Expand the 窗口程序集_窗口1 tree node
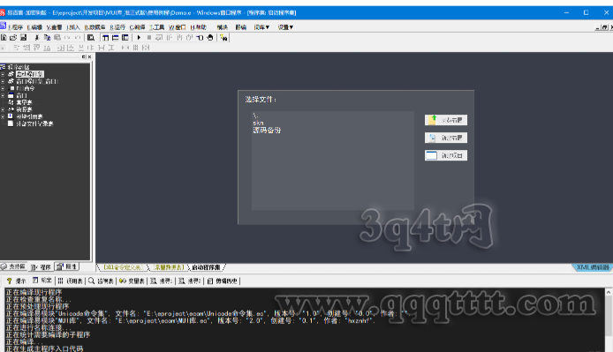Screen dimensions: 613x352 [x=3, y=81]
